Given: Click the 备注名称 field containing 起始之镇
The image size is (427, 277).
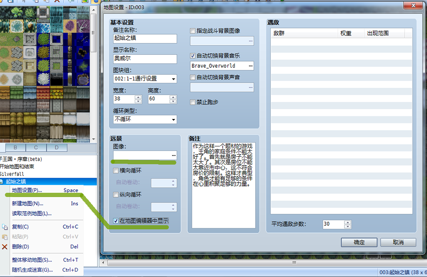Looking at the screenshot, I should click(x=145, y=39).
